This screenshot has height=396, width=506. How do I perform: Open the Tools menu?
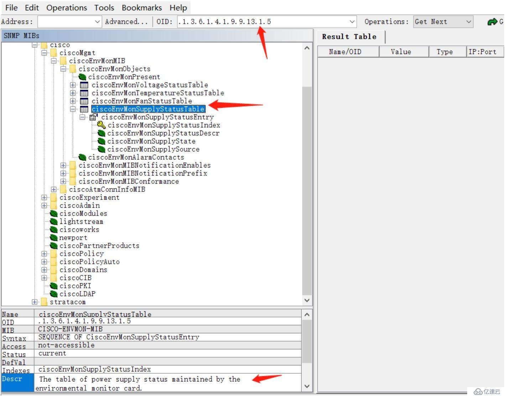coord(104,7)
